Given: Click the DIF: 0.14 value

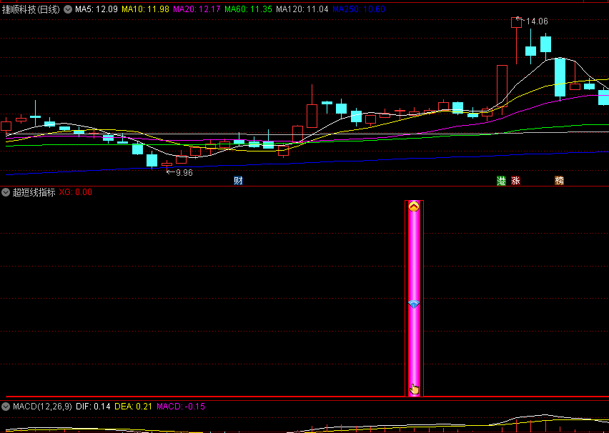Looking at the screenshot, I should (93, 407).
